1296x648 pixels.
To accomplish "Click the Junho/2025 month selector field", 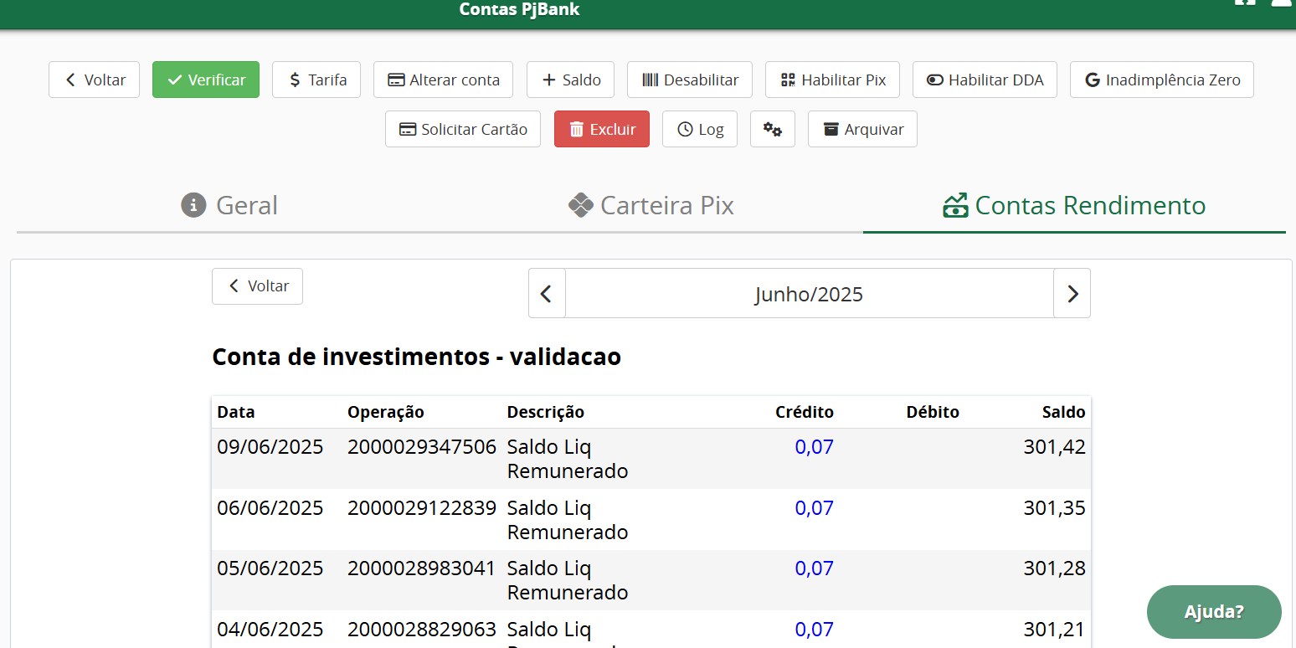I will coord(809,294).
